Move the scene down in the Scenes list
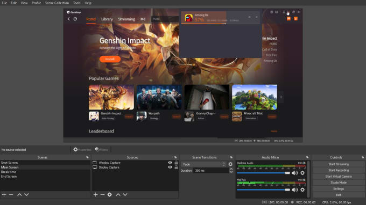 (26, 194)
